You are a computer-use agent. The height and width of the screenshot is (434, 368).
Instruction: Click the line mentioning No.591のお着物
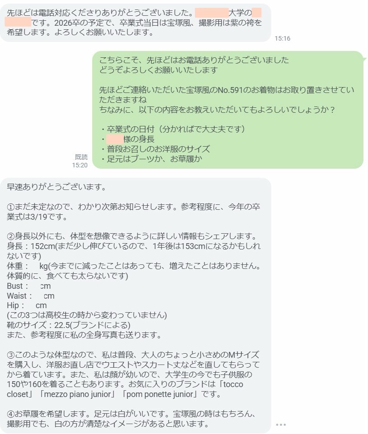click(x=226, y=95)
